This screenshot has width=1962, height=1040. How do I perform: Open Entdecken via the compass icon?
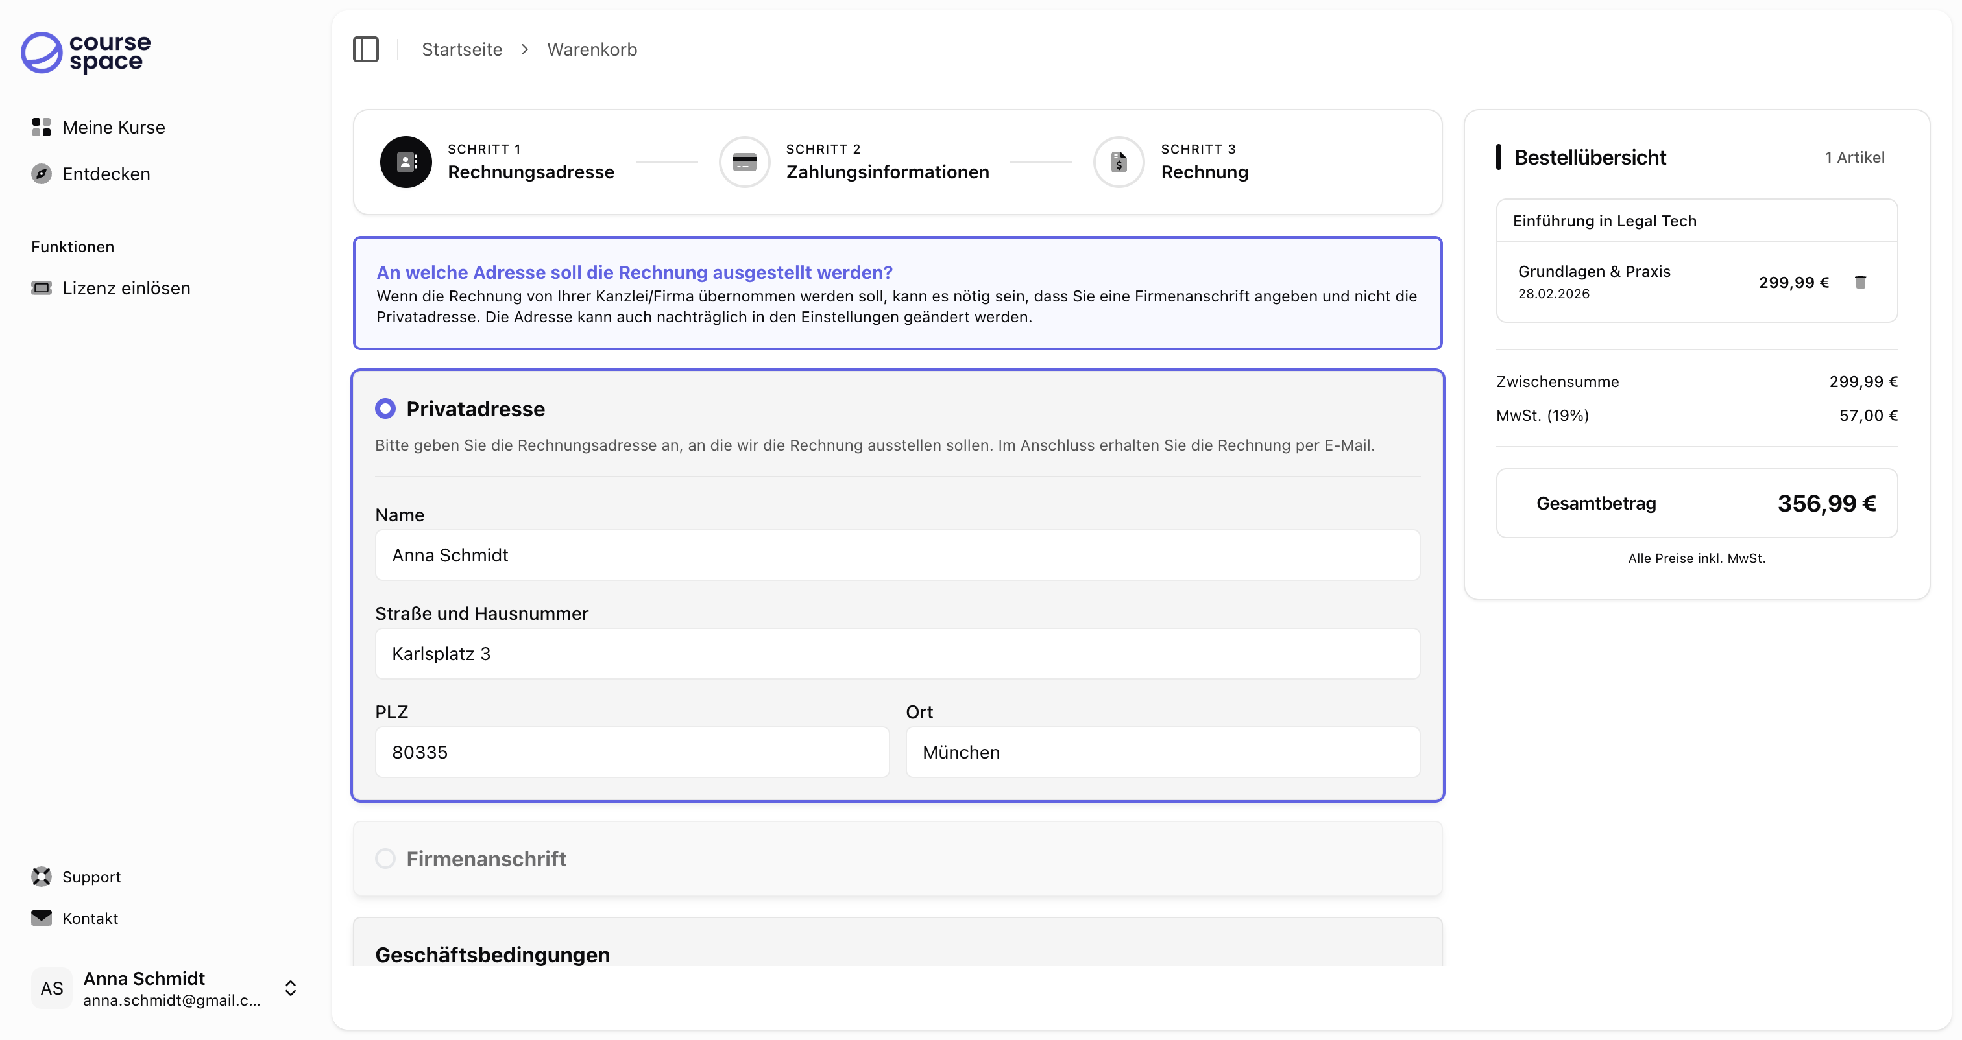click(41, 174)
